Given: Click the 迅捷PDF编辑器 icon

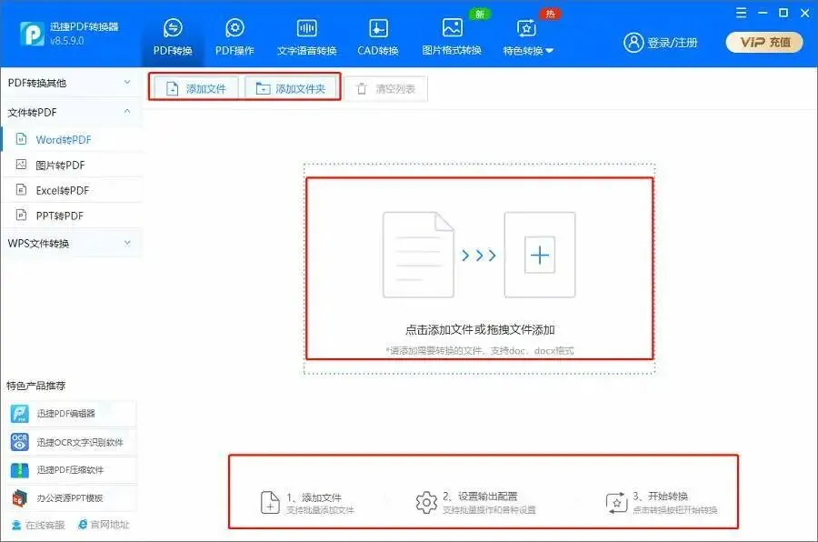Looking at the screenshot, I should (20, 414).
